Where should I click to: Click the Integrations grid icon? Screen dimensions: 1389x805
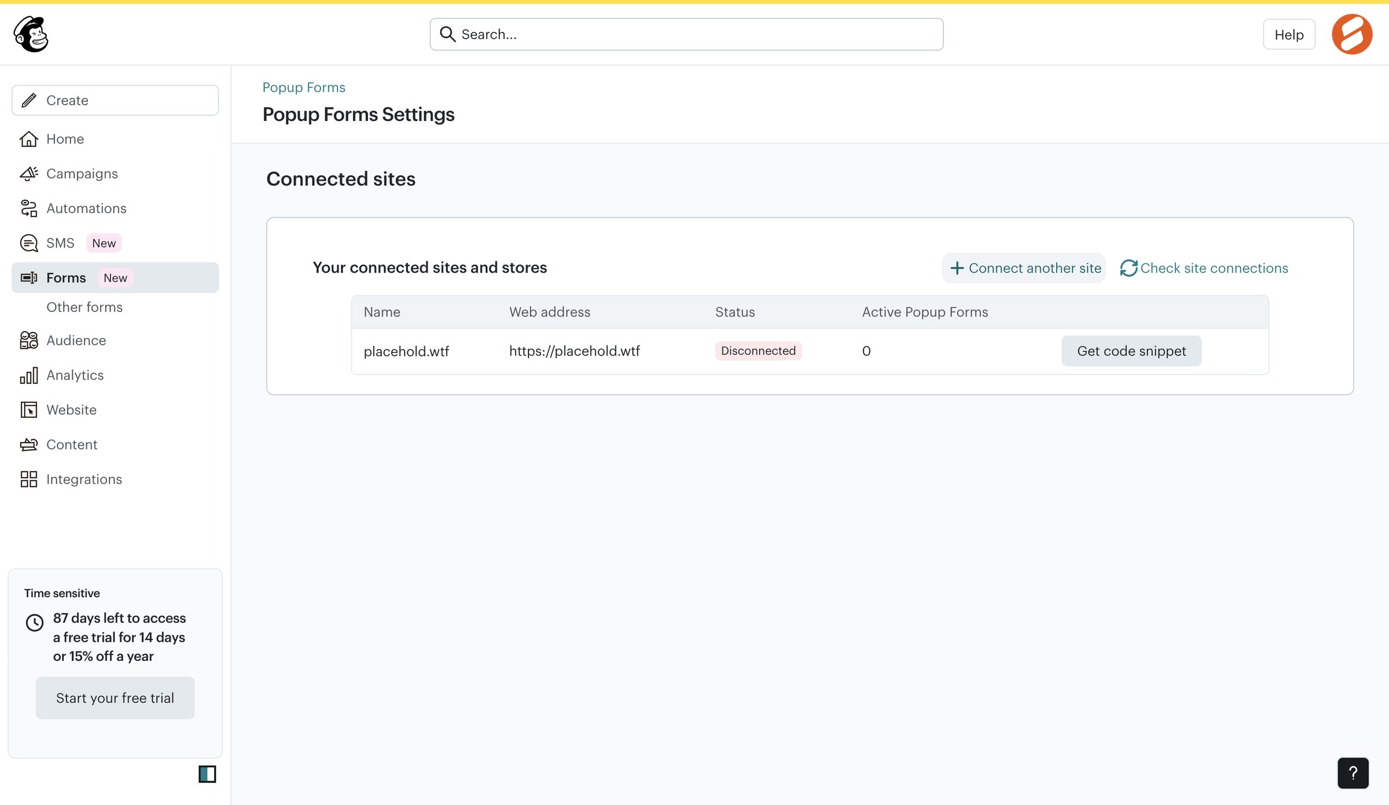29,479
